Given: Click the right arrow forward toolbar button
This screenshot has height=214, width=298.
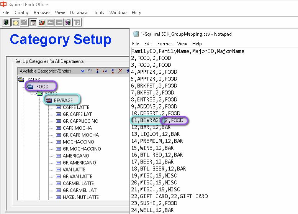Looking at the screenshot, I should 59,23.
